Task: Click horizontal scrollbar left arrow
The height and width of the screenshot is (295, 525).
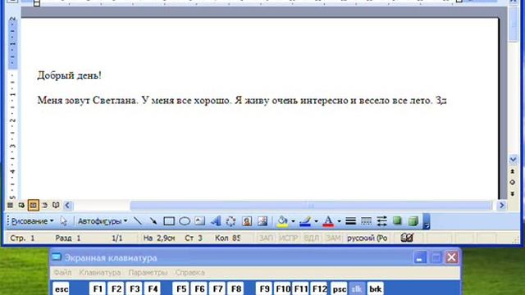Action: 67,205
